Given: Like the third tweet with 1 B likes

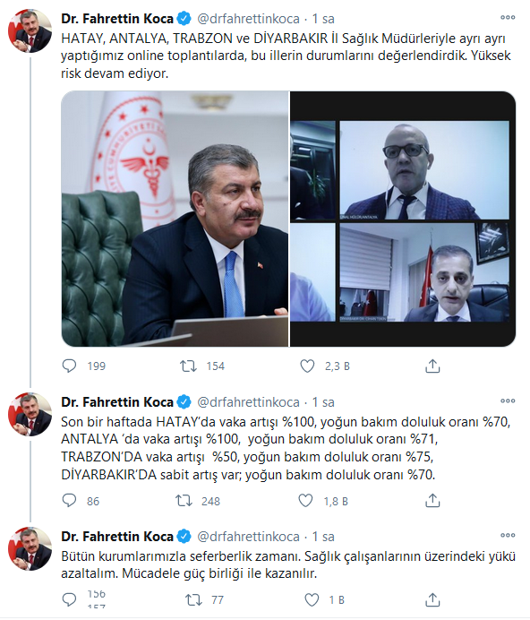Looking at the screenshot, I should pyautogui.click(x=312, y=599).
